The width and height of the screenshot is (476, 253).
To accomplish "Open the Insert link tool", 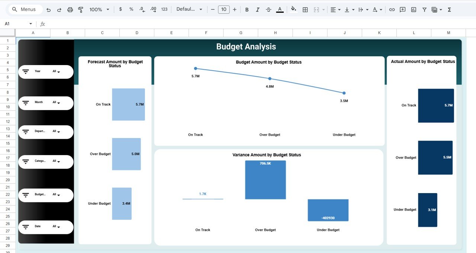I will (x=392, y=9).
